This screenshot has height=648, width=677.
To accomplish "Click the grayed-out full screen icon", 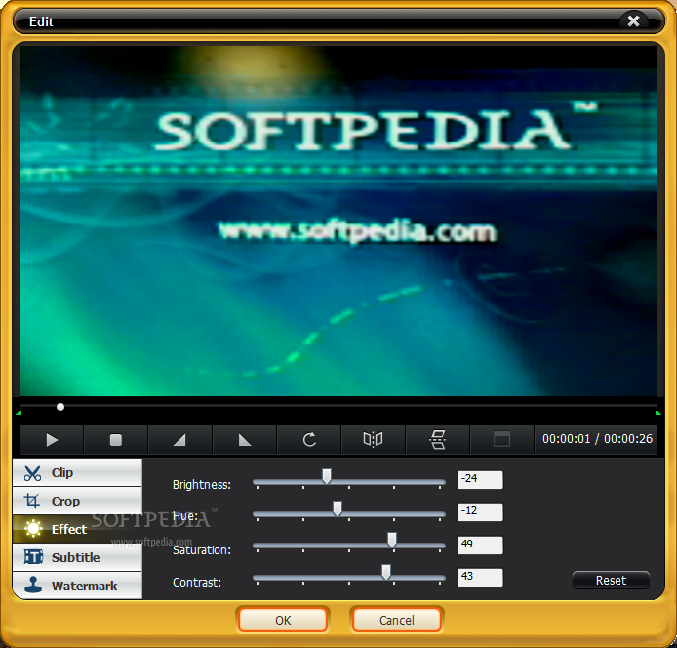I will (x=501, y=440).
